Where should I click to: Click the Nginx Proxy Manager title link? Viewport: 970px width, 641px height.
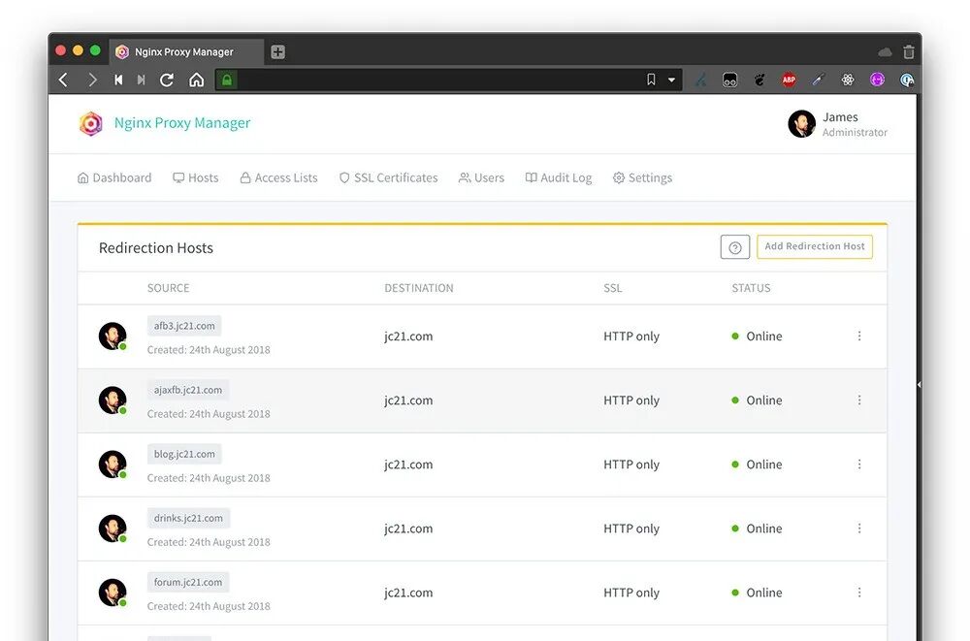point(182,123)
